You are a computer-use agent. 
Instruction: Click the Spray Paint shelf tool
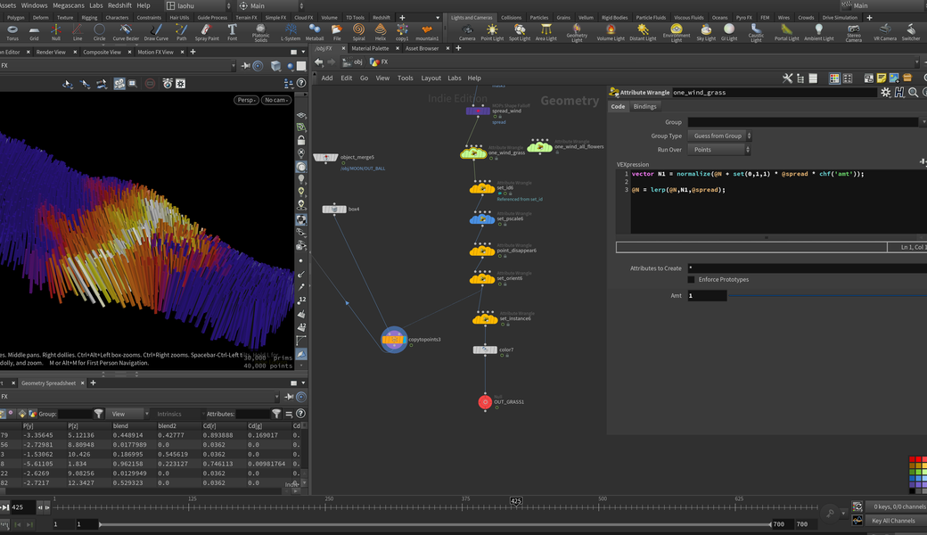click(207, 31)
